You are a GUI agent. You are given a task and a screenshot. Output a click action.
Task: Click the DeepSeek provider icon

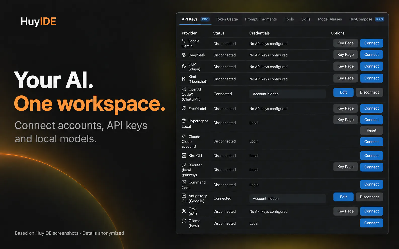click(184, 55)
